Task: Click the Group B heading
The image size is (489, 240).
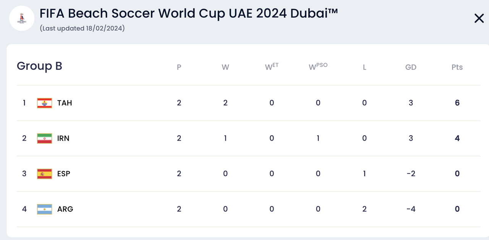Action: coord(39,66)
